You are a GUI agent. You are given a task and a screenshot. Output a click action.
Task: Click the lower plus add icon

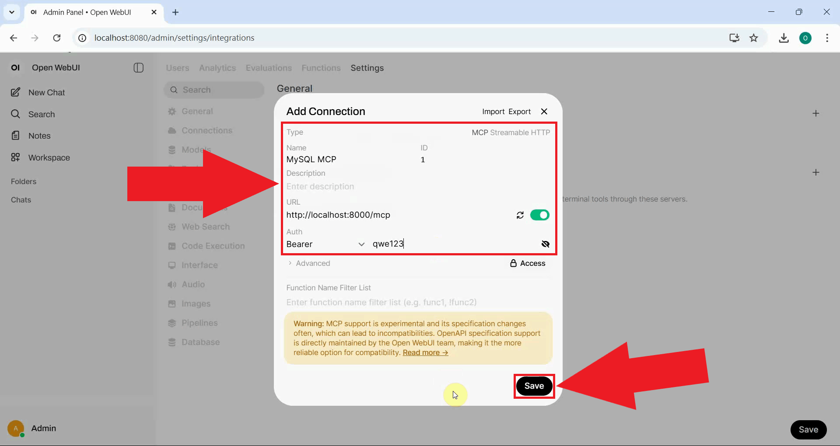click(815, 172)
